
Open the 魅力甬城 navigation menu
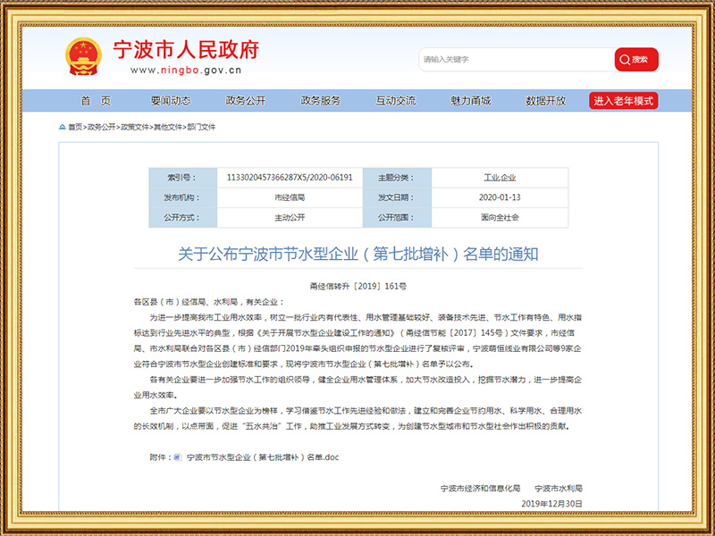tap(471, 101)
